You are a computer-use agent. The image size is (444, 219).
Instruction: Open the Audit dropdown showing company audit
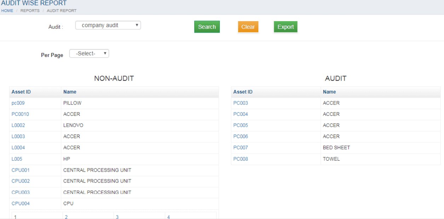(108, 25)
